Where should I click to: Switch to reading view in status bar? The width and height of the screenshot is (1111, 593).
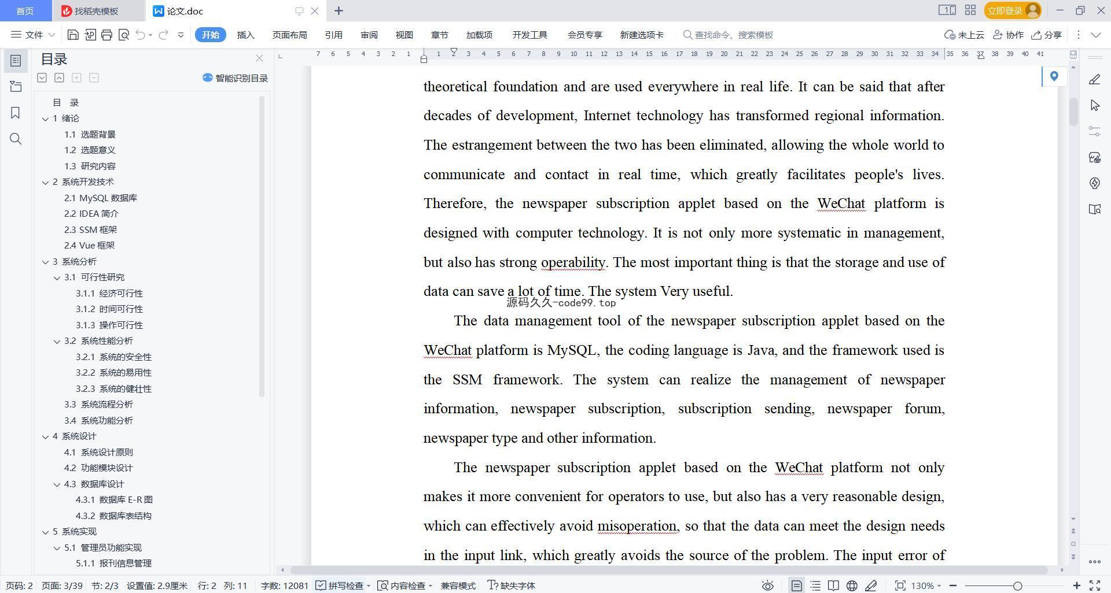(x=833, y=585)
